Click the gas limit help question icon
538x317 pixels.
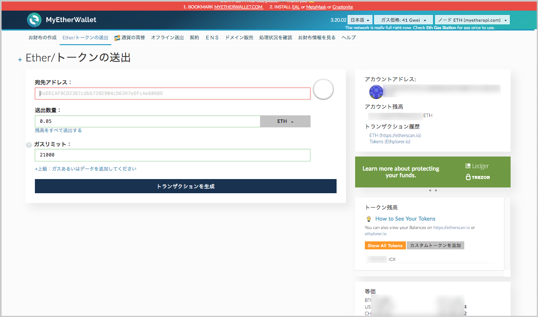tap(29, 145)
